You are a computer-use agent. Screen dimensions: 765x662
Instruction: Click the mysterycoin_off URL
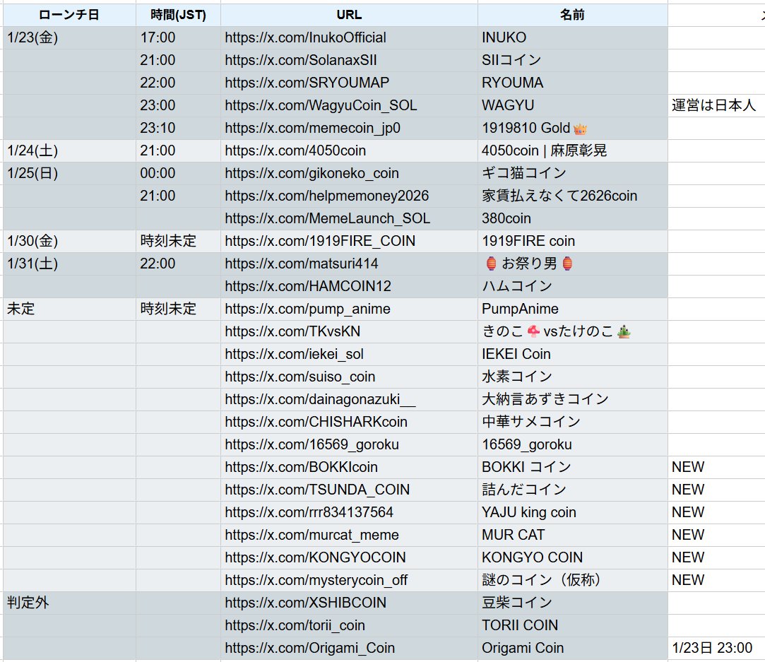pos(316,580)
